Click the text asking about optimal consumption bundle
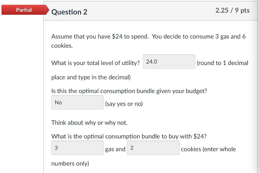 tap(129, 91)
